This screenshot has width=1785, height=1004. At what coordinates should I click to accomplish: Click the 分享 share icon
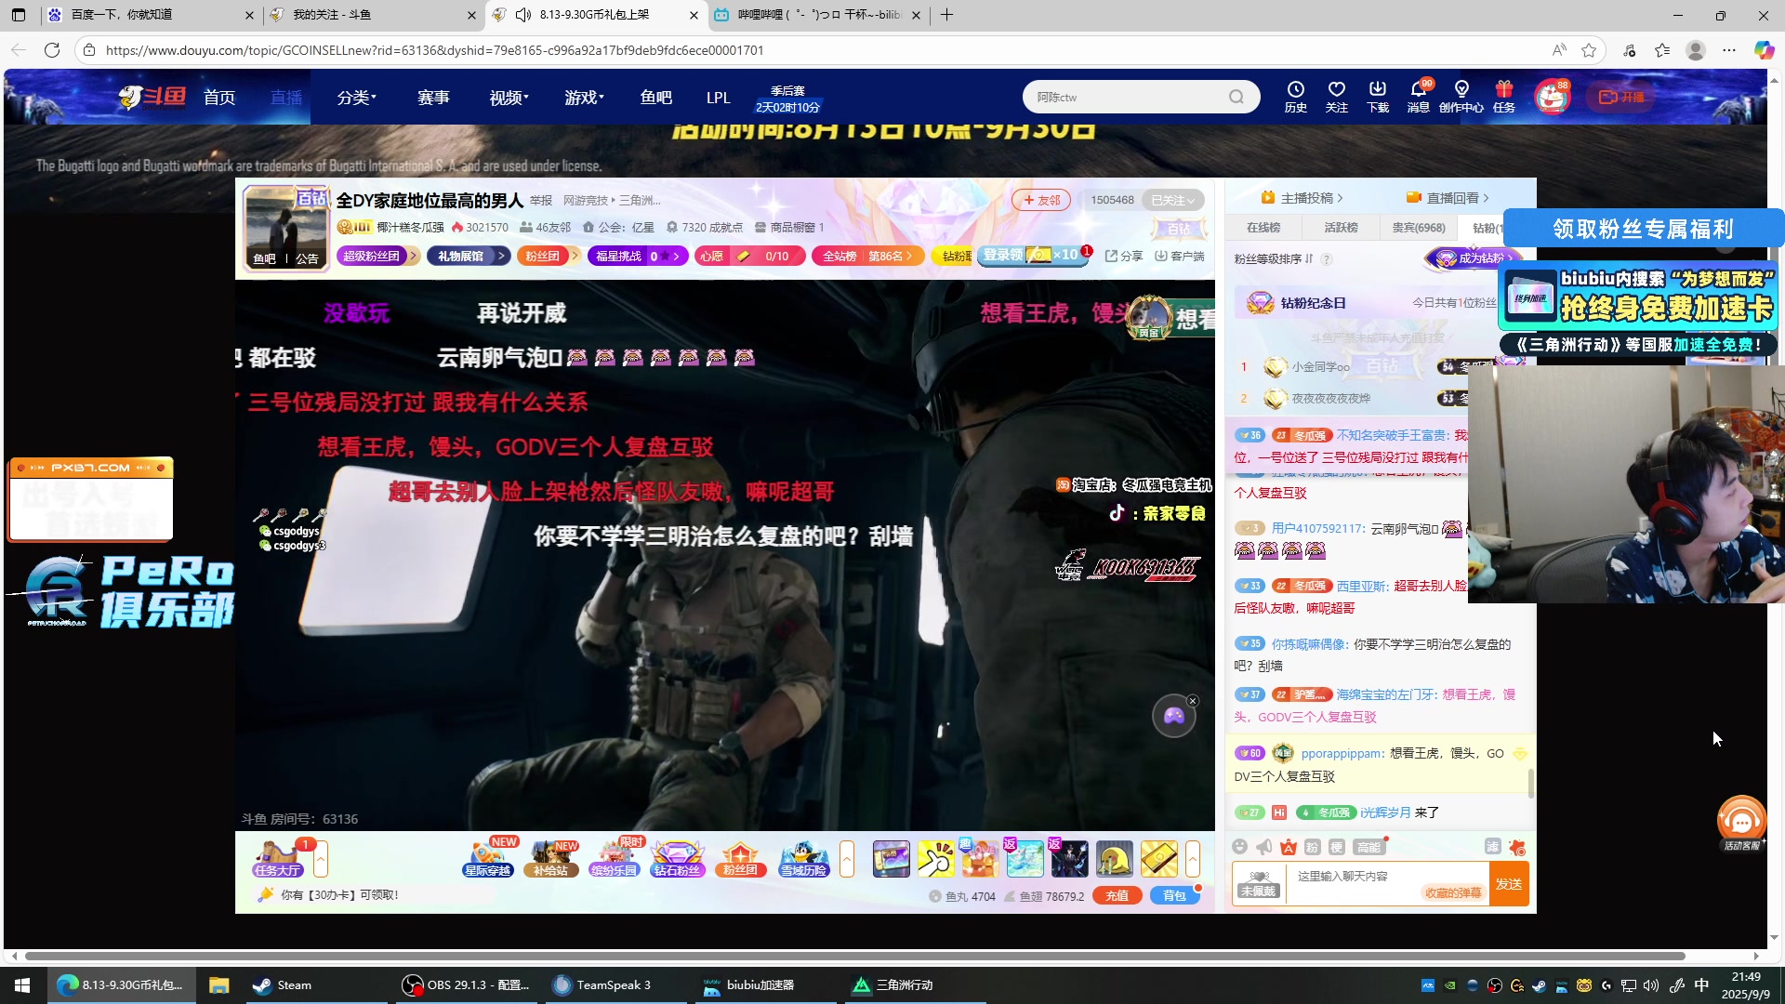pyautogui.click(x=1124, y=256)
